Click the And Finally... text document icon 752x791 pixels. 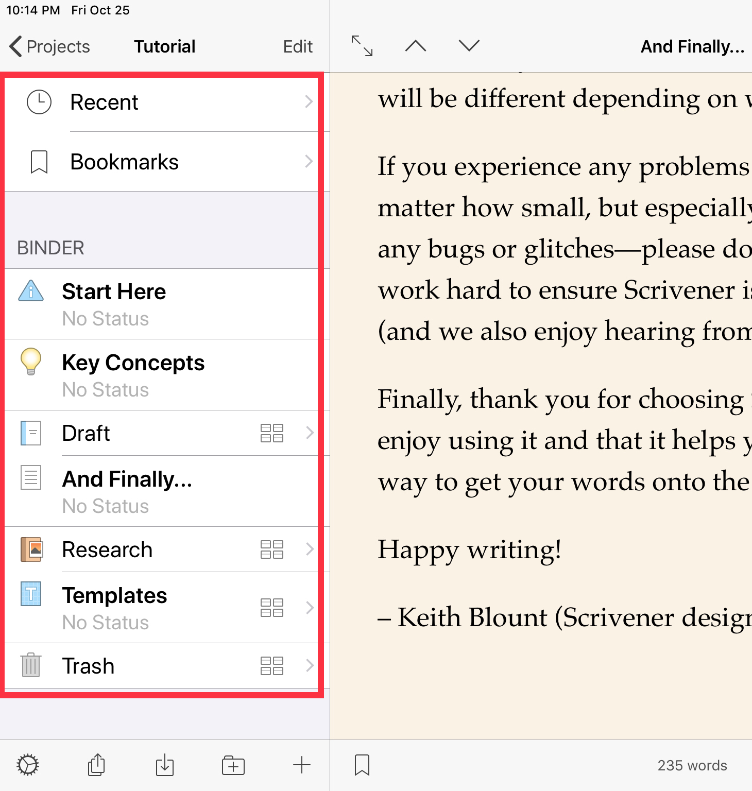click(x=31, y=477)
